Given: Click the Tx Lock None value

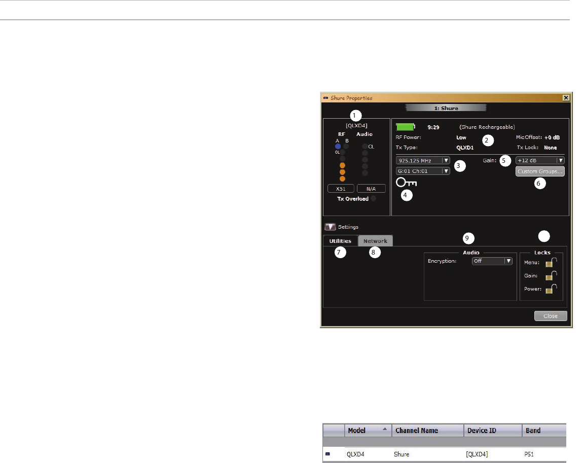Looking at the screenshot, I should pyautogui.click(x=550, y=148).
